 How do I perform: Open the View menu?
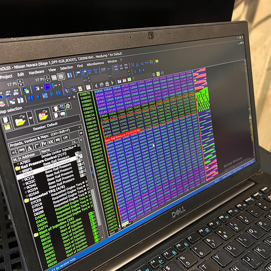(x=52, y=70)
